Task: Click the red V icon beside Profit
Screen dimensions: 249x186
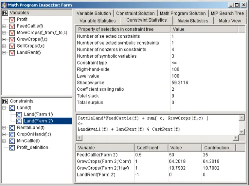Action: [12, 20]
